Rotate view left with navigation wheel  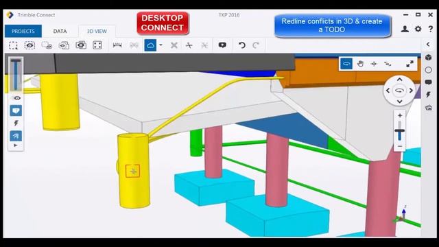(388, 91)
